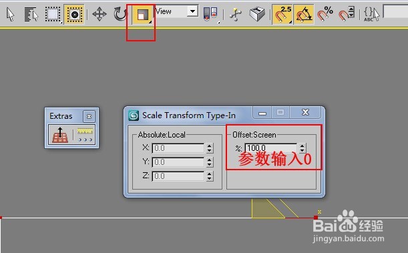Select the Select Object arrow tool
This screenshot has height=253, width=408.
pos(10,14)
